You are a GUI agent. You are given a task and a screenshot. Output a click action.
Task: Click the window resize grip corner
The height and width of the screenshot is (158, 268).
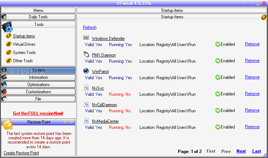(264, 154)
